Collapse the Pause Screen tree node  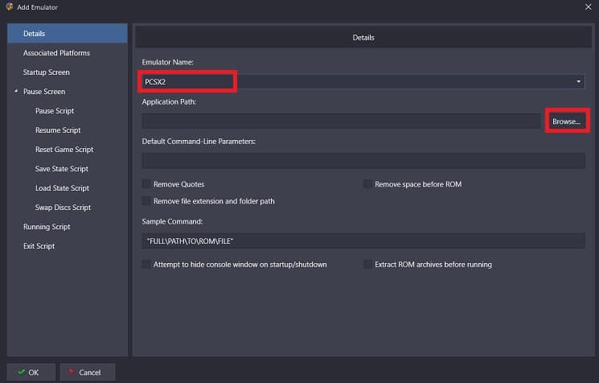pos(16,92)
